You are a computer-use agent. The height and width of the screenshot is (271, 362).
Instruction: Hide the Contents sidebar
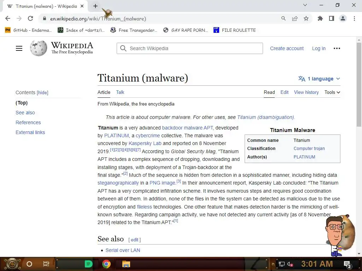pos(42,93)
